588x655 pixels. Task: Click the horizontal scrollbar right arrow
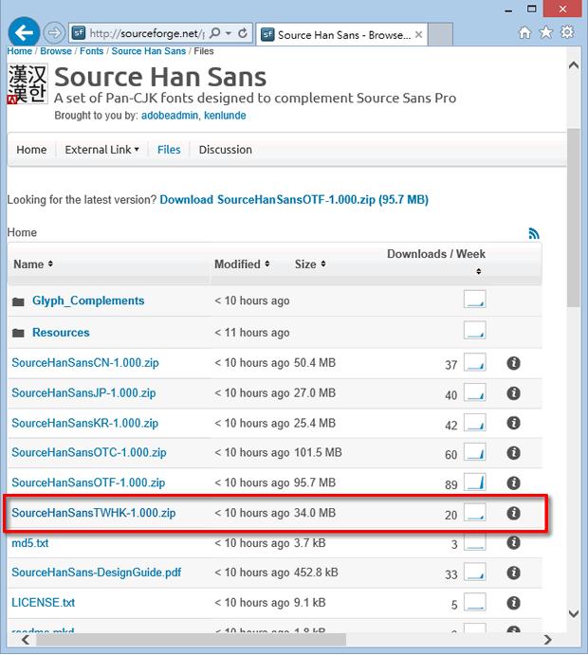tap(548, 640)
